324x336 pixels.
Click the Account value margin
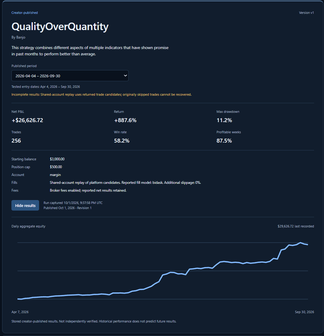click(x=55, y=175)
